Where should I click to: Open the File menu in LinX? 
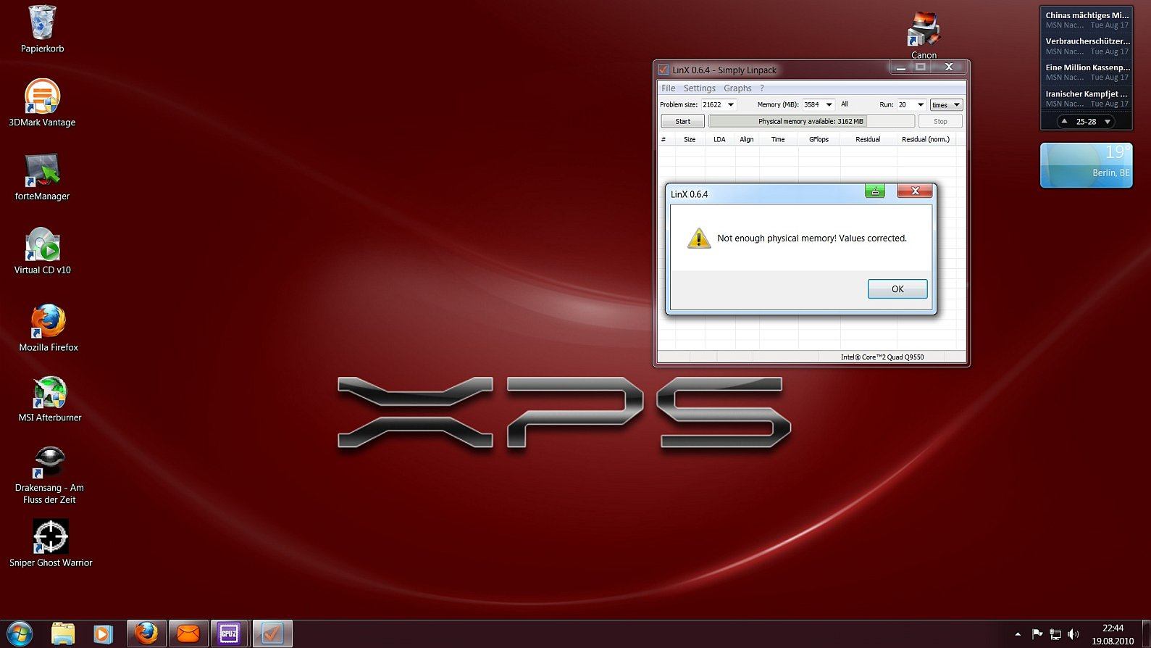coord(668,88)
